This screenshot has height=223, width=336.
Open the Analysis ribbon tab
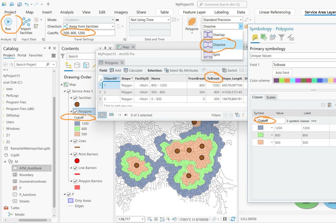pos(67,12)
